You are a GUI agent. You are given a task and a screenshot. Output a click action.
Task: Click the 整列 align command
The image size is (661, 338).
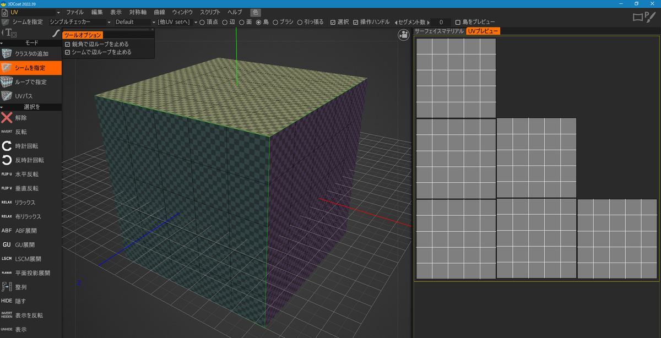(x=31, y=287)
